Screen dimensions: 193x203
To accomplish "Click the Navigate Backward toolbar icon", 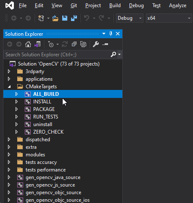I will [x=14, y=18].
